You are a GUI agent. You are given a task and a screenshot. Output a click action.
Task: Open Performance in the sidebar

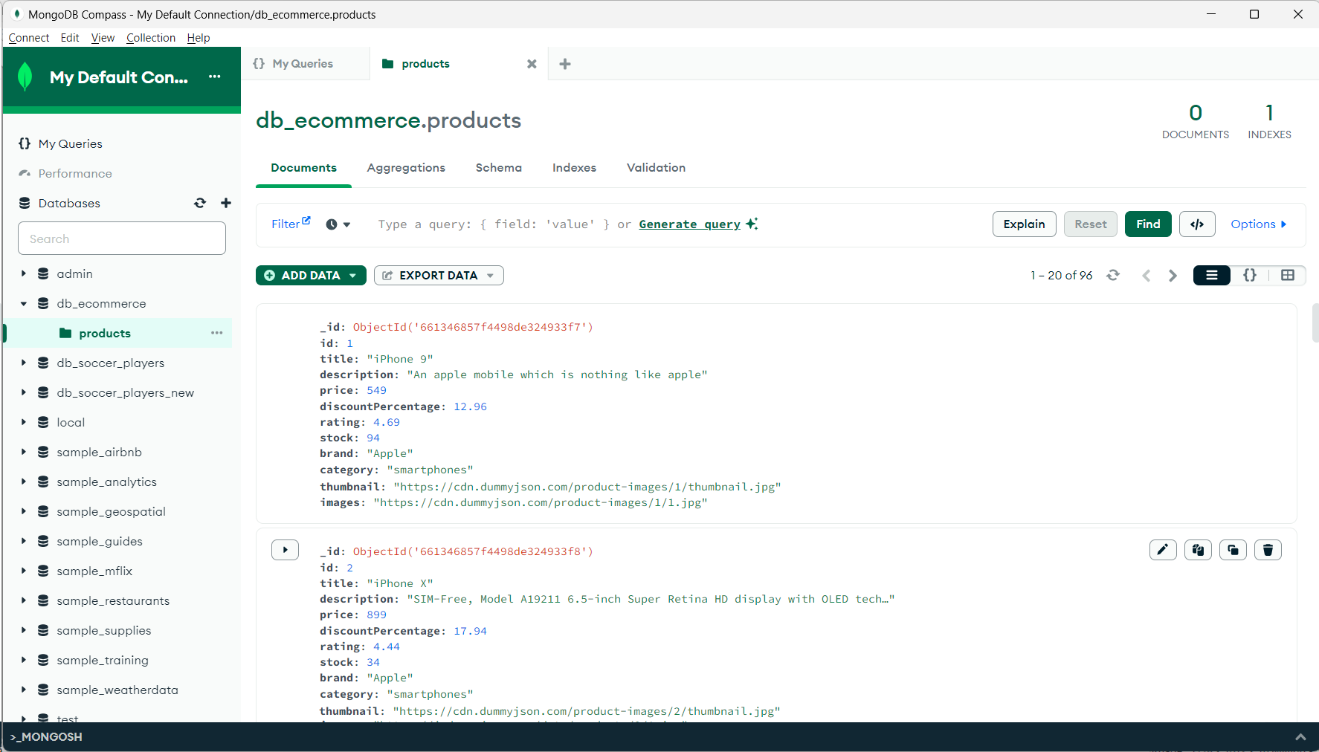coord(74,173)
